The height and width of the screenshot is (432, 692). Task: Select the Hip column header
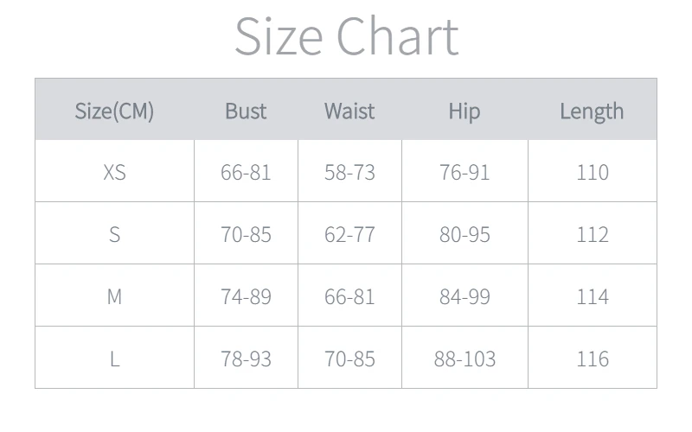point(465,112)
